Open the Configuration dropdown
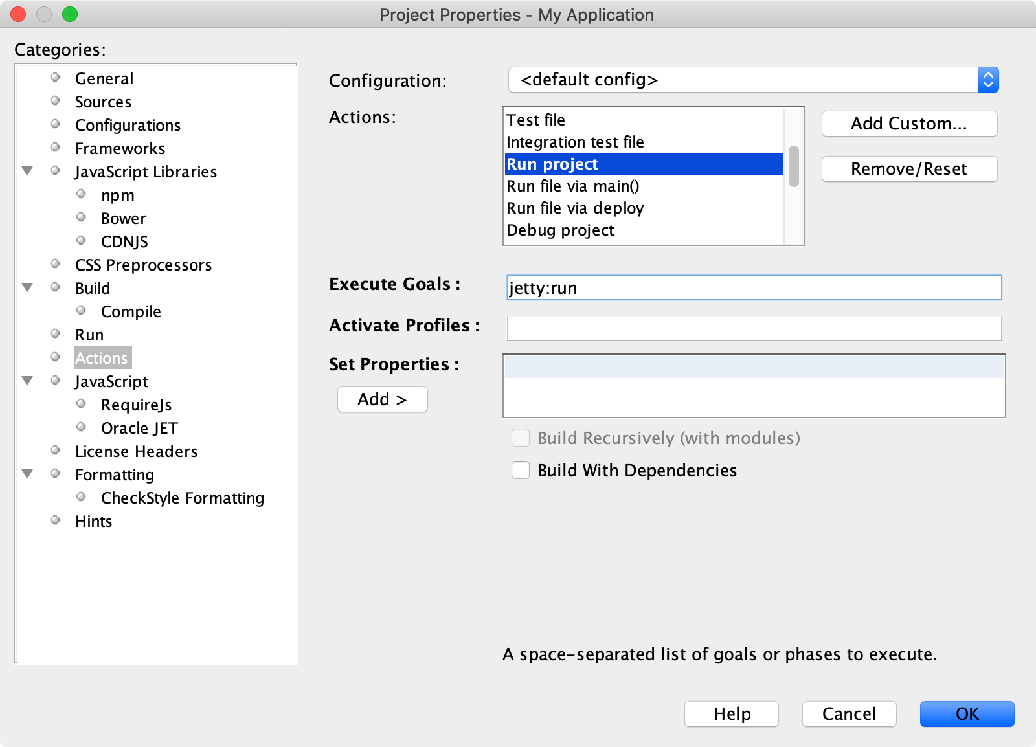 point(753,80)
